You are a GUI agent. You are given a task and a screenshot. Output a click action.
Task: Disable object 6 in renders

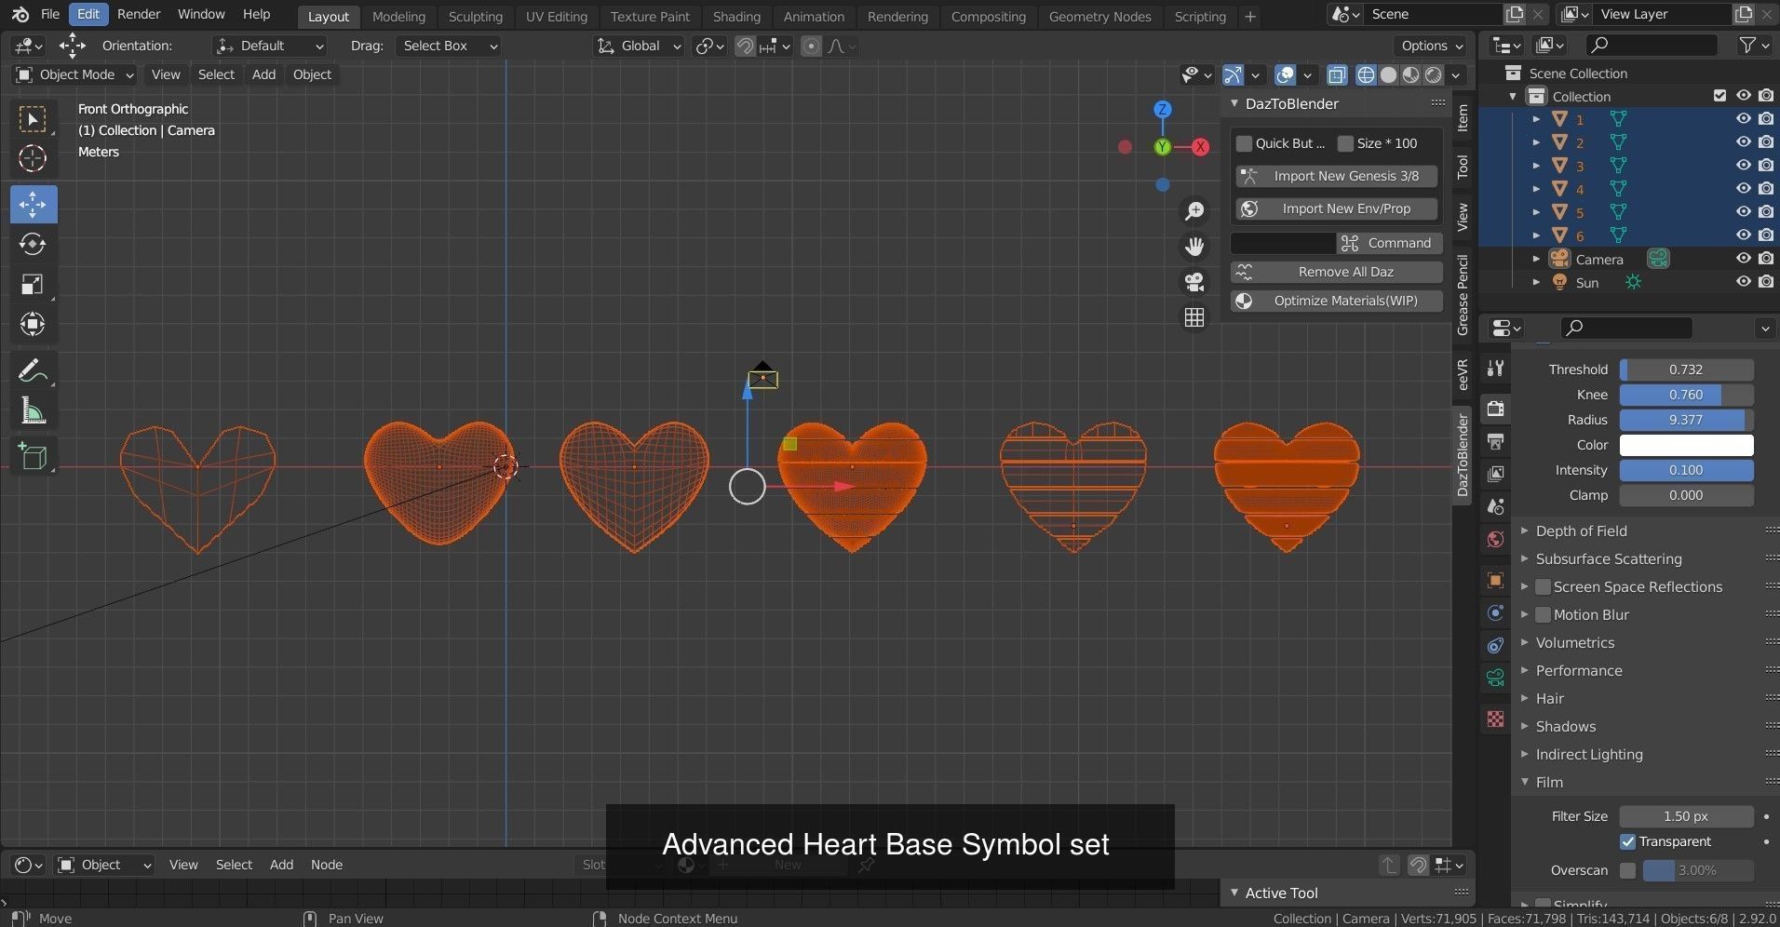pyautogui.click(x=1766, y=235)
